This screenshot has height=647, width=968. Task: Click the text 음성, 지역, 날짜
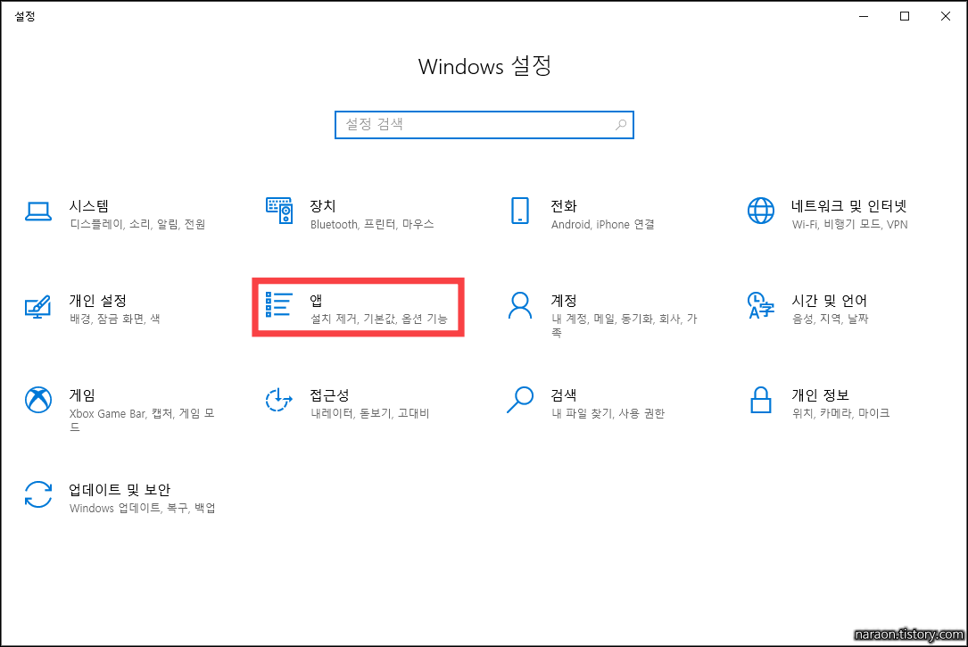click(x=830, y=319)
